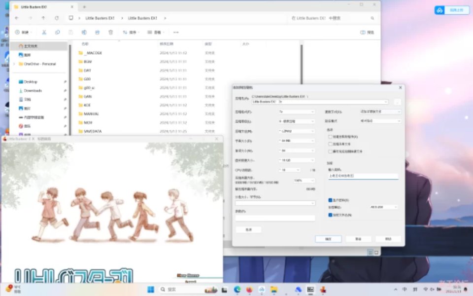This screenshot has width=473, height=296.
Task: Open the split volume size combo box
Action: (275, 203)
